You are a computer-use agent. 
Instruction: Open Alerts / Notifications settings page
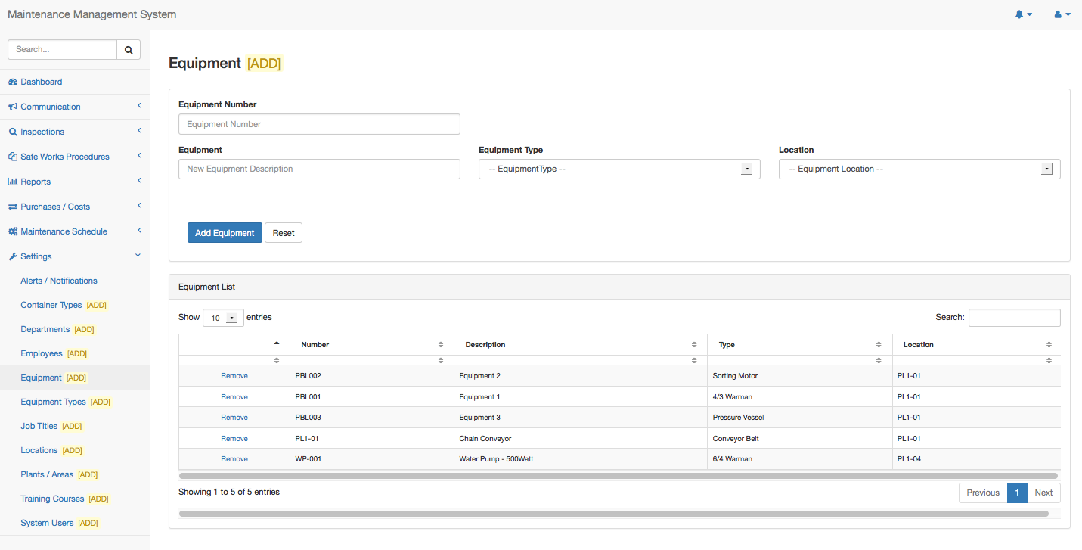click(x=59, y=281)
